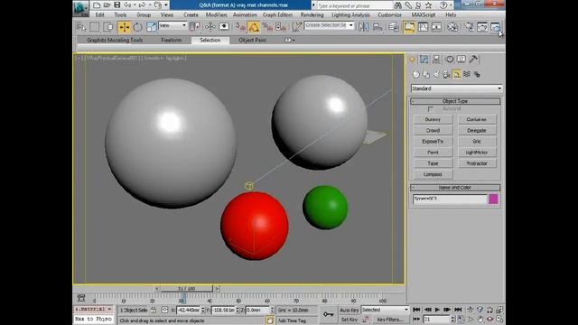Select the Cameras create category

pos(446,74)
